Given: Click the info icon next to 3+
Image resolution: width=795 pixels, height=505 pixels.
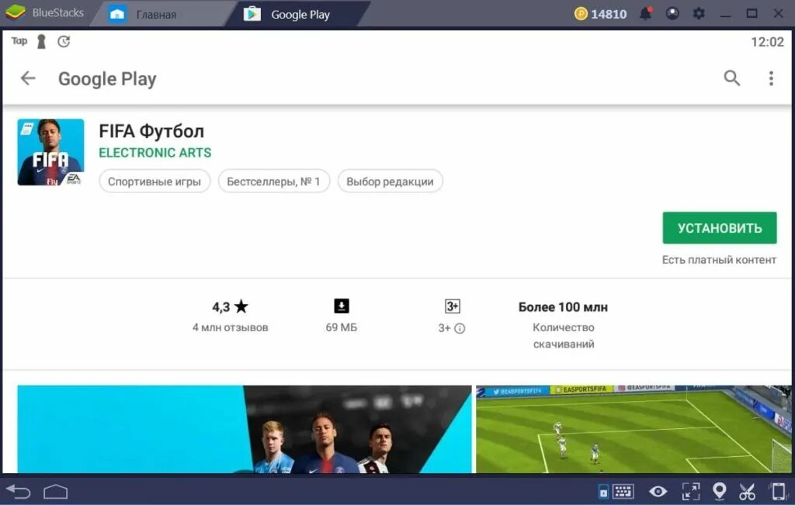Looking at the screenshot, I should [460, 328].
